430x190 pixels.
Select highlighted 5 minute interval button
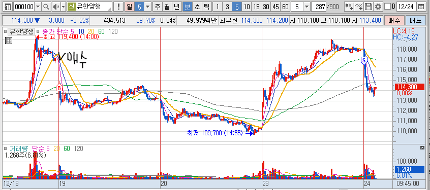coord(237,7)
